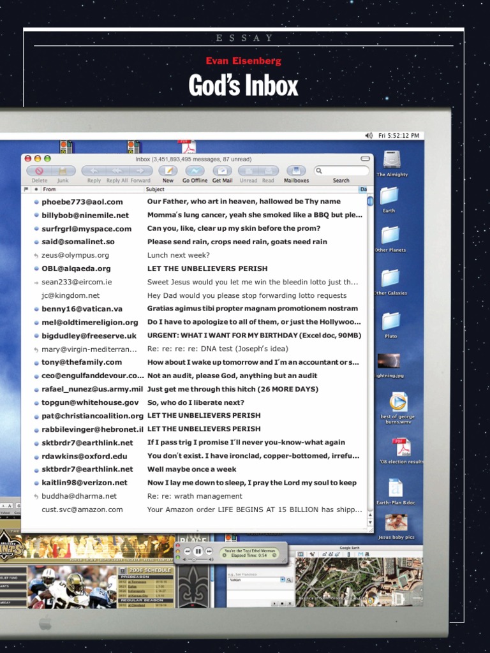Compose a New message
The image size is (490, 653).
pos(168,171)
